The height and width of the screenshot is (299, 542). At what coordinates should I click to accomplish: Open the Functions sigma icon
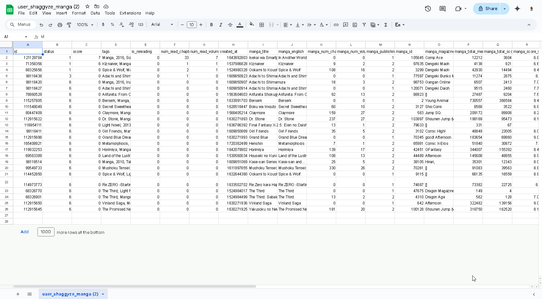click(x=386, y=25)
